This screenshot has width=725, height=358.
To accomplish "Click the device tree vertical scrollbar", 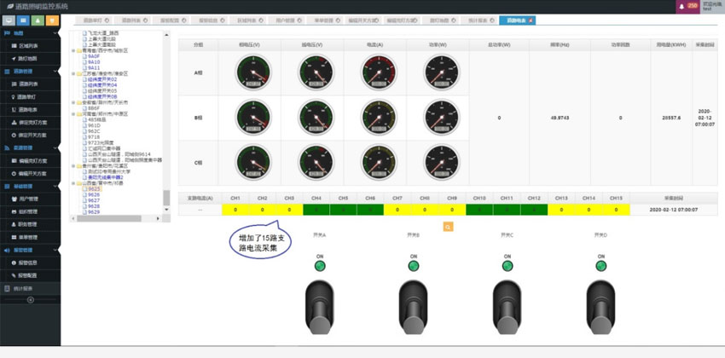I will (166, 198).
